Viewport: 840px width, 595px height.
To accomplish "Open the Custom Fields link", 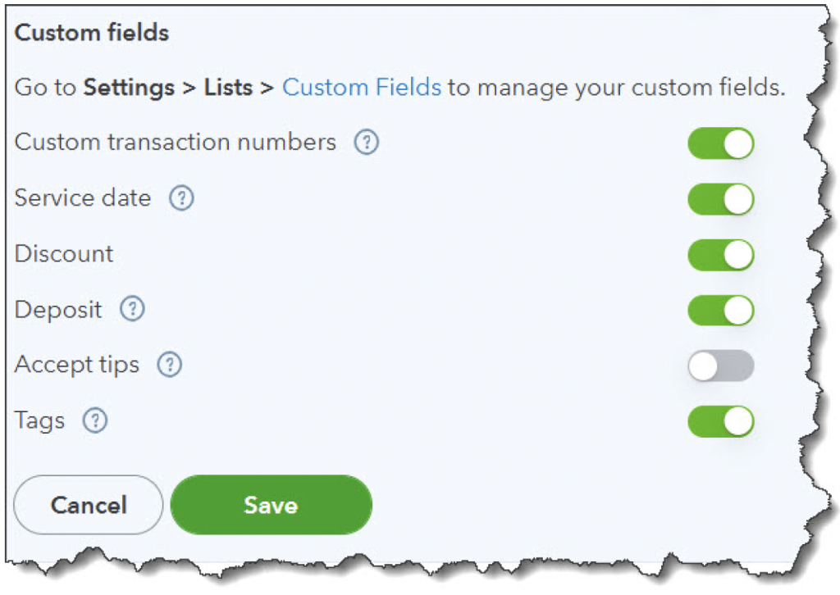I will [x=362, y=87].
